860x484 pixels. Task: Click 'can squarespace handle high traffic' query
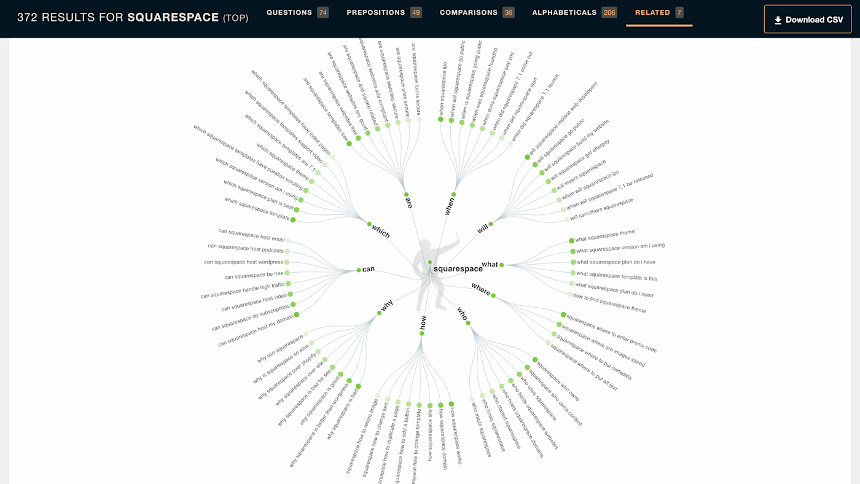(x=243, y=291)
